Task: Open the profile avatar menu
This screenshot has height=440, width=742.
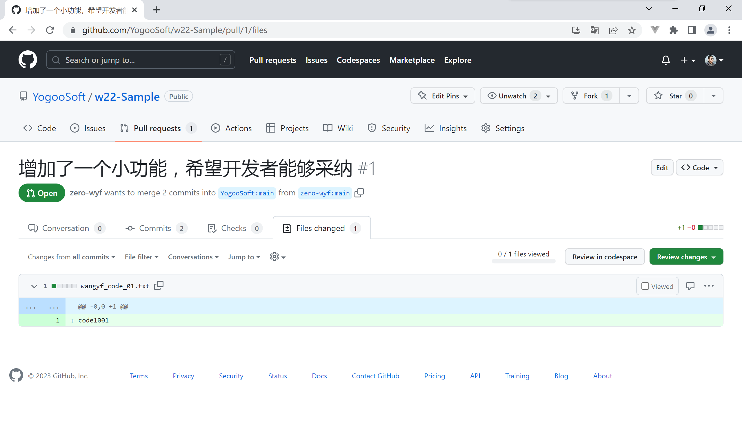Action: [712, 60]
